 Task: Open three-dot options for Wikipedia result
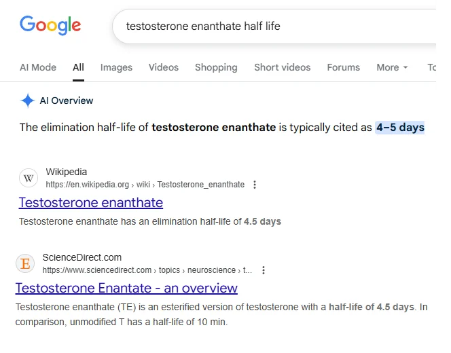pyautogui.click(x=255, y=185)
